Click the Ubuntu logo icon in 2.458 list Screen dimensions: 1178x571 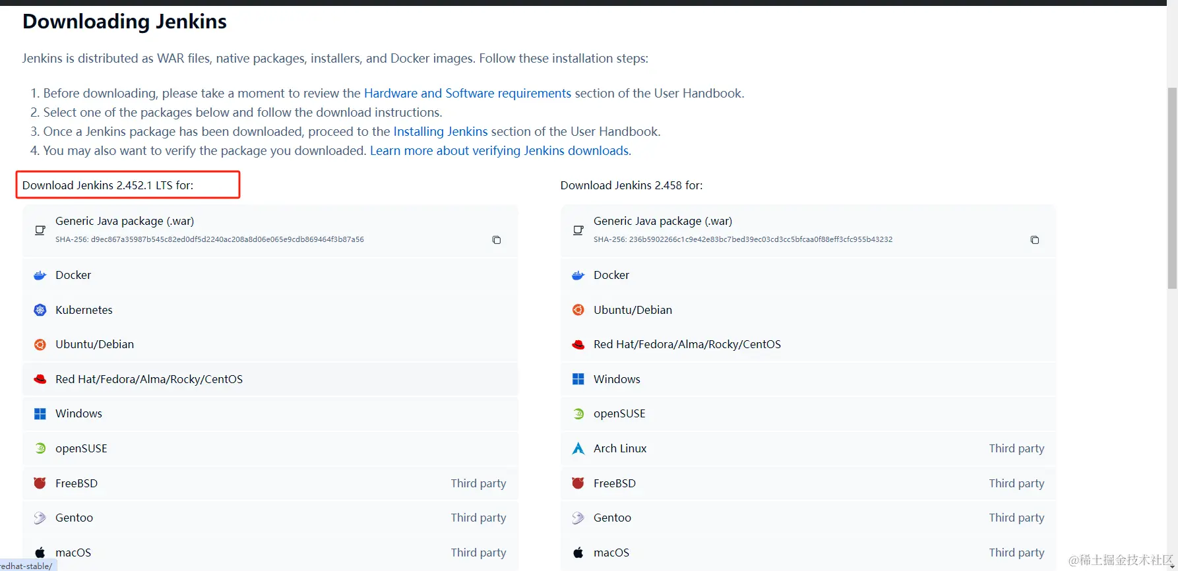click(578, 310)
